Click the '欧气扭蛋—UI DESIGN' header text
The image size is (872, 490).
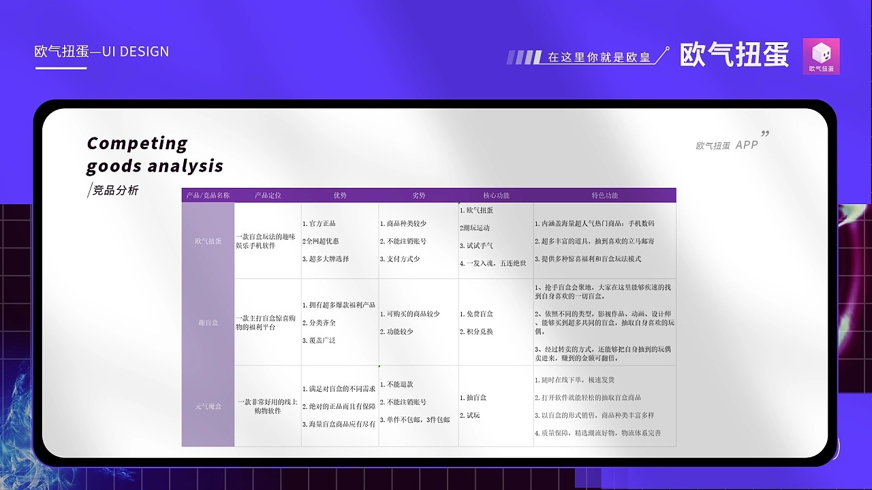pos(102,51)
